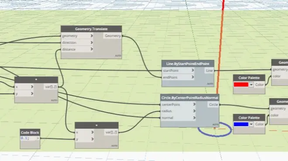
Task: Select the Code Block node title
Action: (x=30, y=133)
